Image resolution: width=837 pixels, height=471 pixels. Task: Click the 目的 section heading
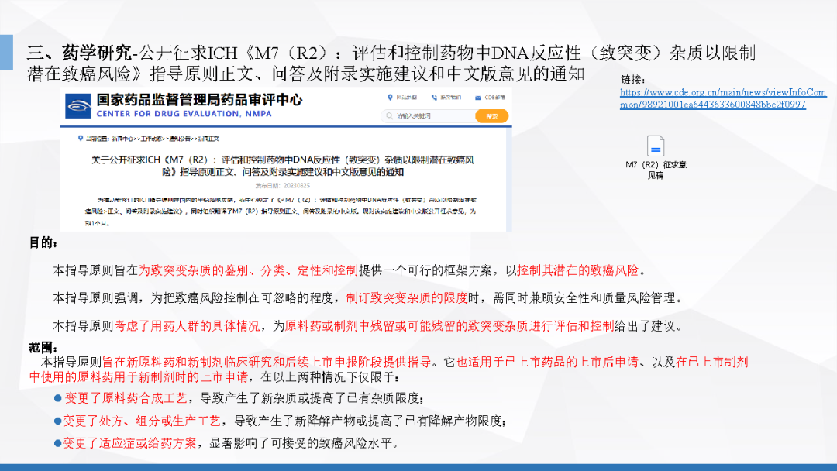(x=43, y=243)
